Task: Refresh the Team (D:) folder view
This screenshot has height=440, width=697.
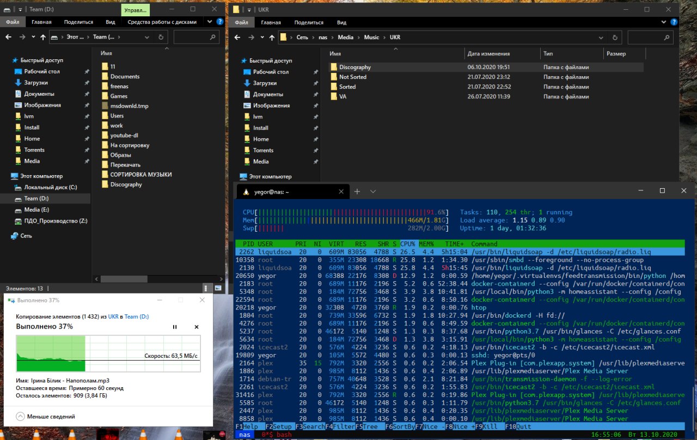Action: [x=161, y=37]
